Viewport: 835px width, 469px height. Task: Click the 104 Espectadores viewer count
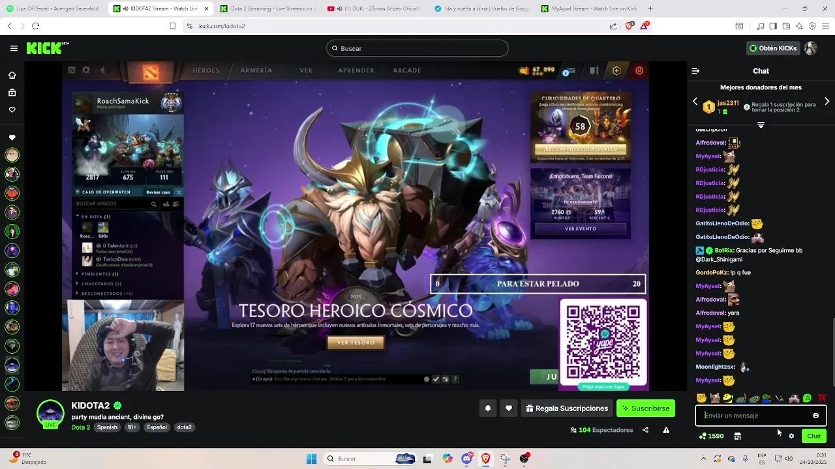click(601, 430)
